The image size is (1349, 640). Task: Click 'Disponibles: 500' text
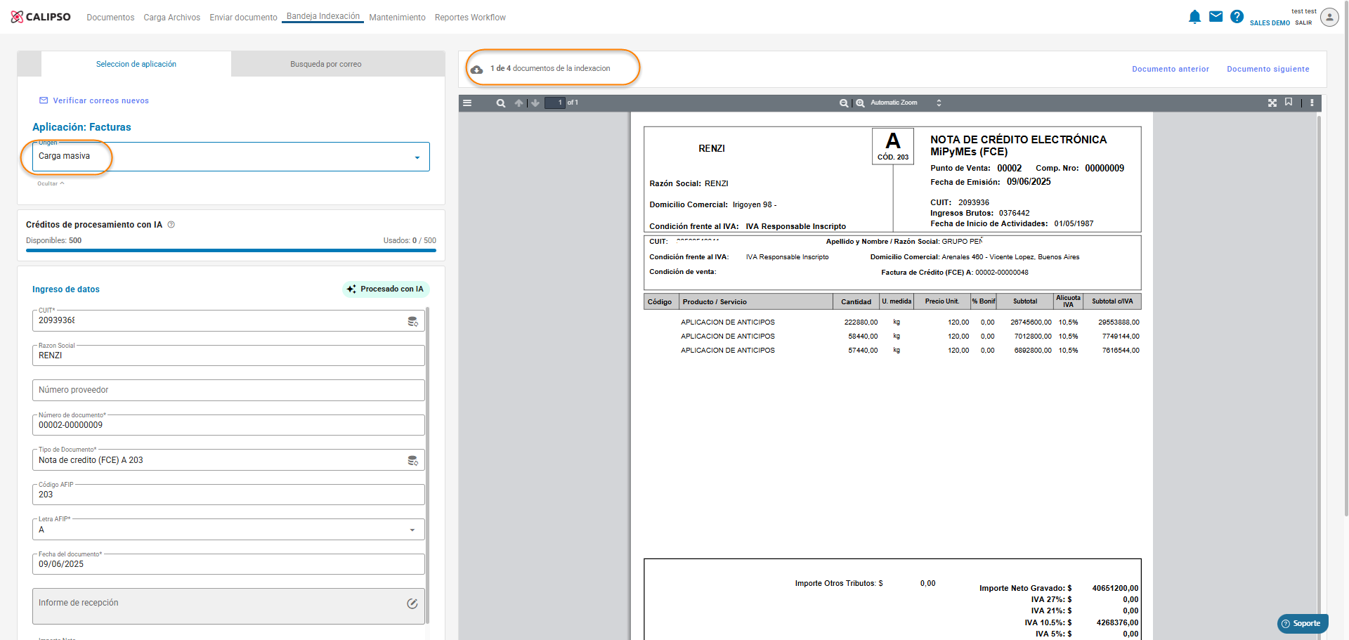(54, 240)
